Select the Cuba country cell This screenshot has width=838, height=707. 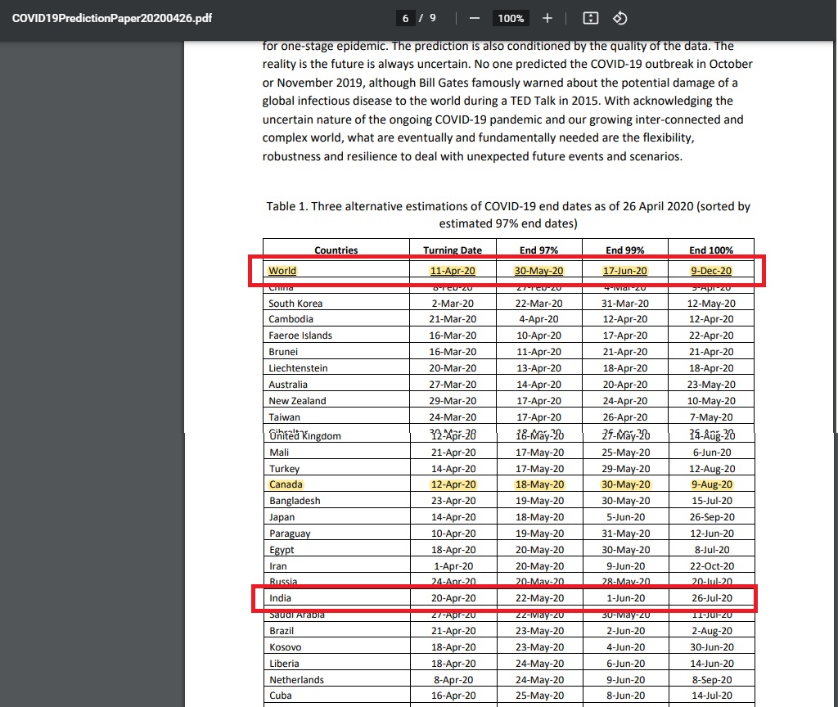click(281, 696)
